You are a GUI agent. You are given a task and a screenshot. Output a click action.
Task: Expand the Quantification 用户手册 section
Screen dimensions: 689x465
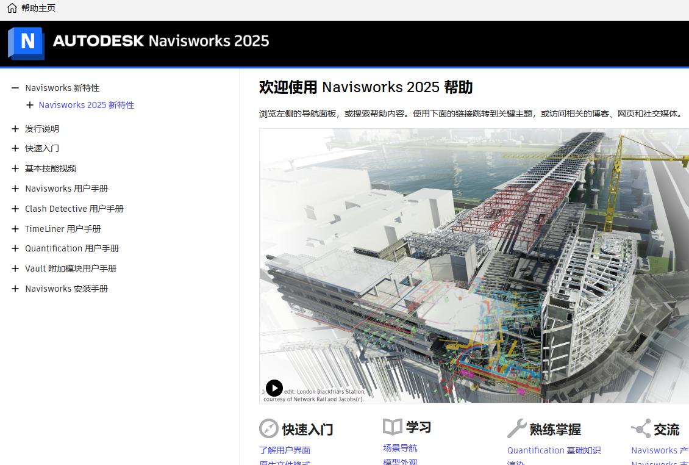(15, 248)
